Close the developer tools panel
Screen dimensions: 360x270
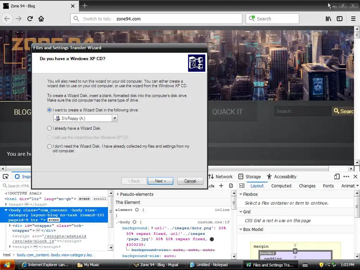point(355,176)
